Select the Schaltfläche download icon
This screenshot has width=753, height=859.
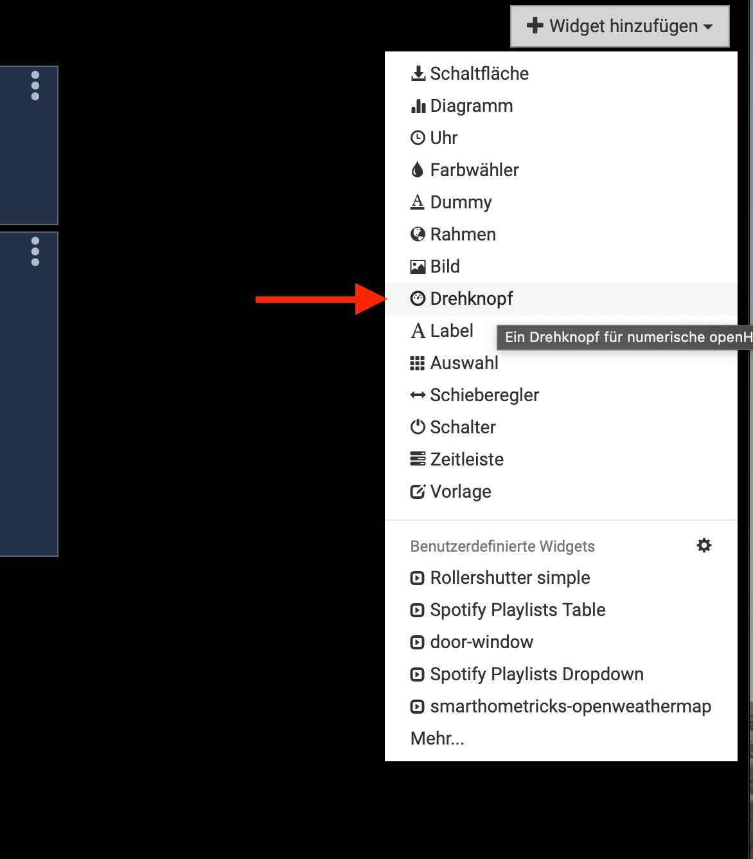(418, 73)
